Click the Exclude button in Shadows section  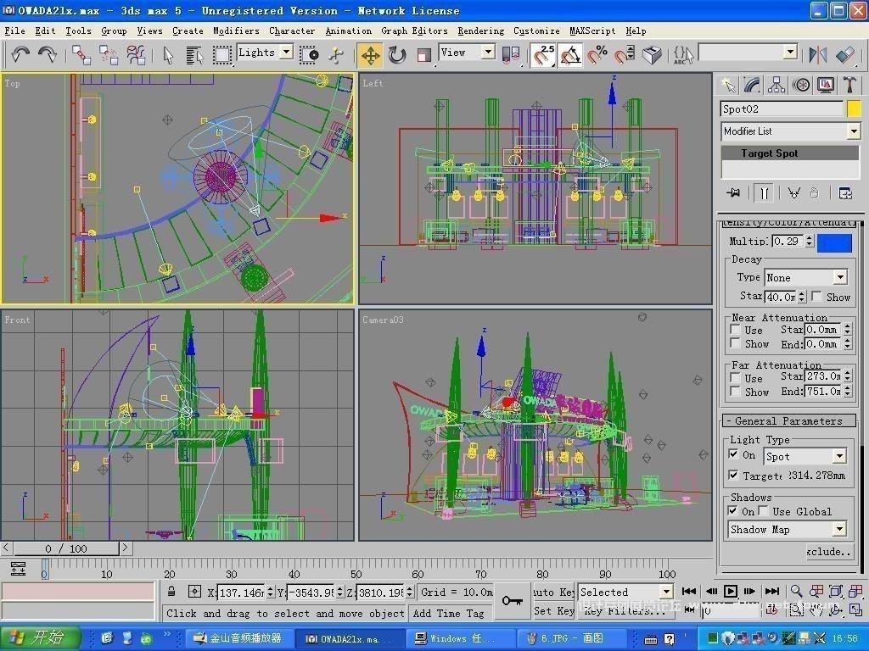829,551
